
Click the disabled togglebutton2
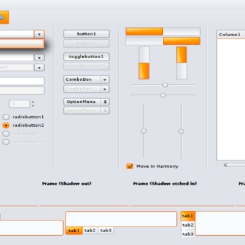(86, 66)
